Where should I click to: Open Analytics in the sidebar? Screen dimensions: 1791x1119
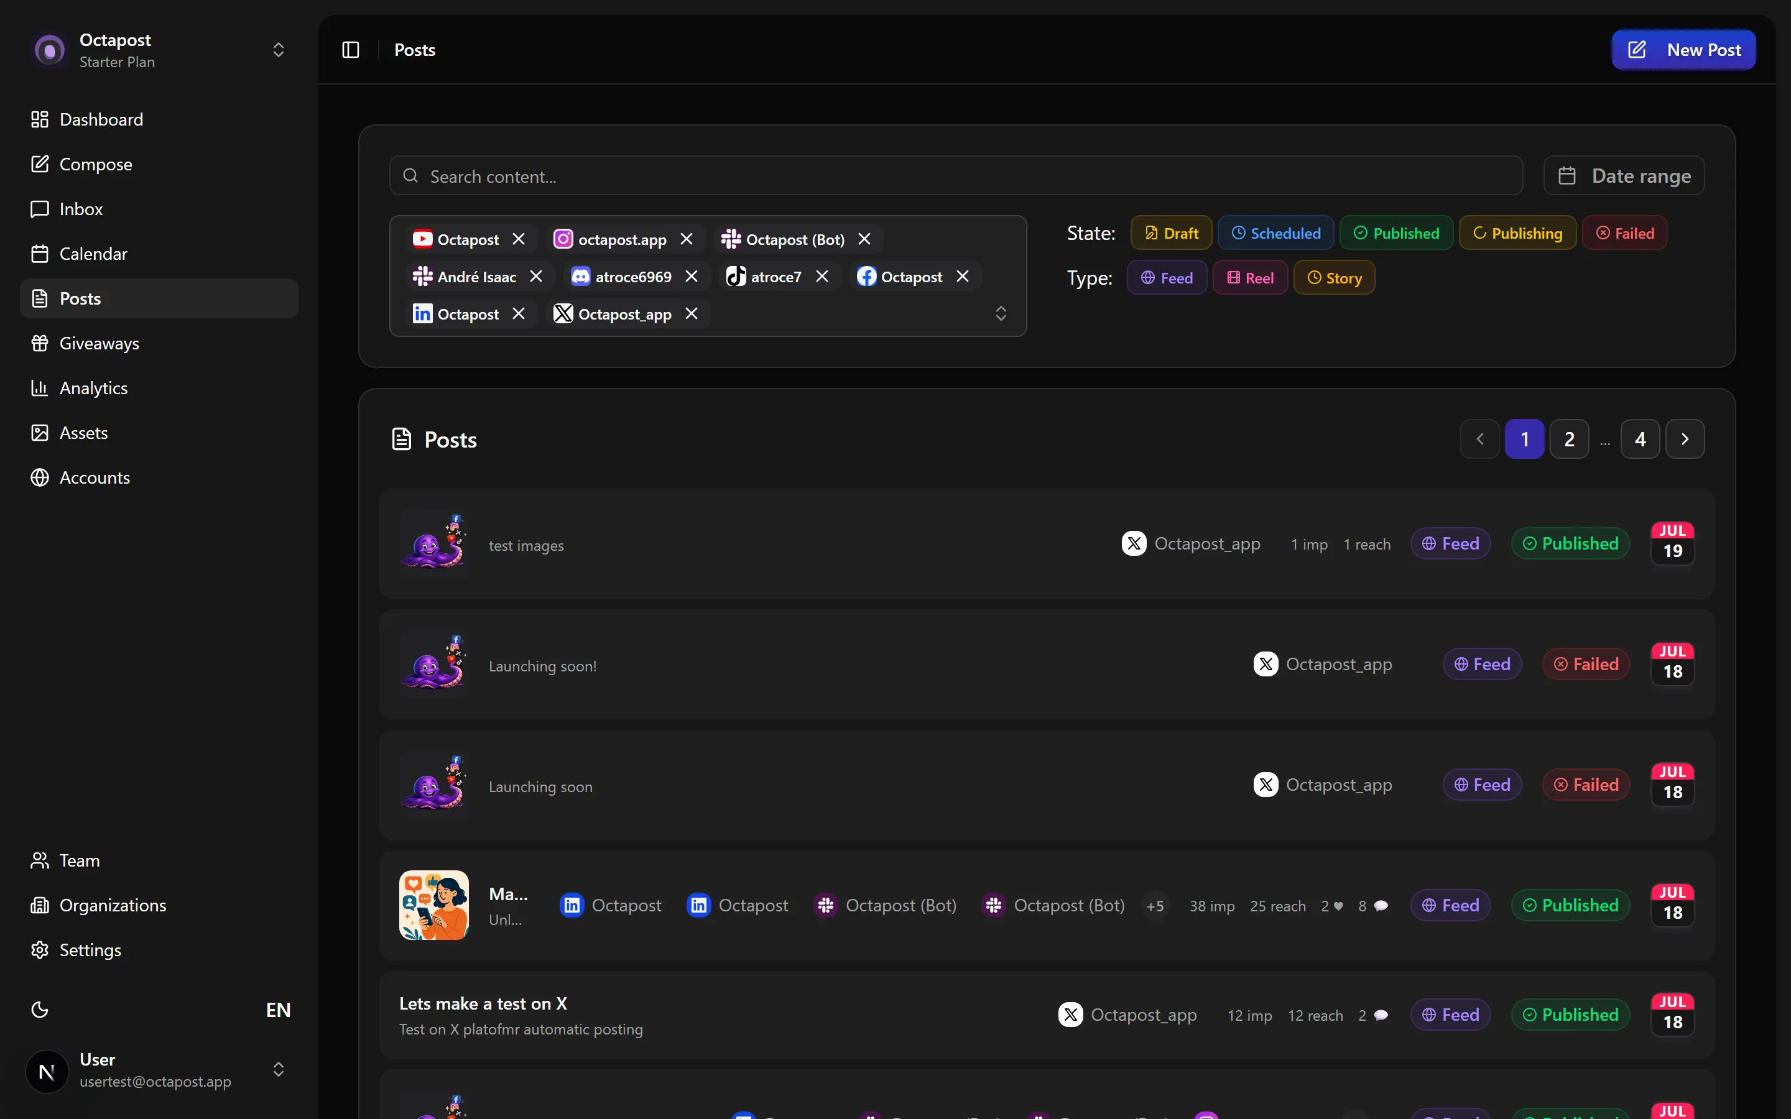point(159,388)
